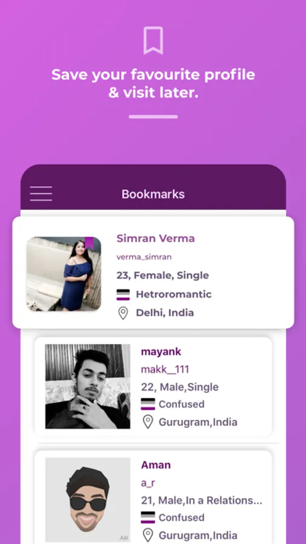
Task: Click location pin next to Delhi, India
Action: [x=123, y=313]
